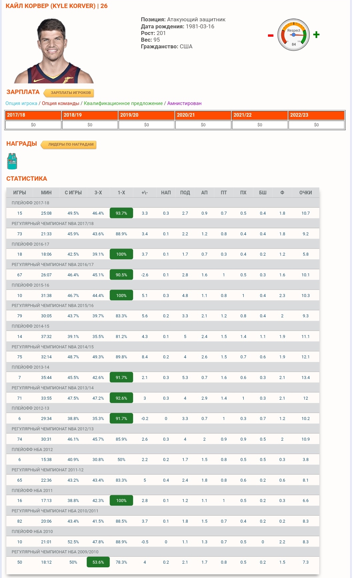The image size is (360, 578).
Task: Click the НАГРАДЫ section heading
Action: 22,144
